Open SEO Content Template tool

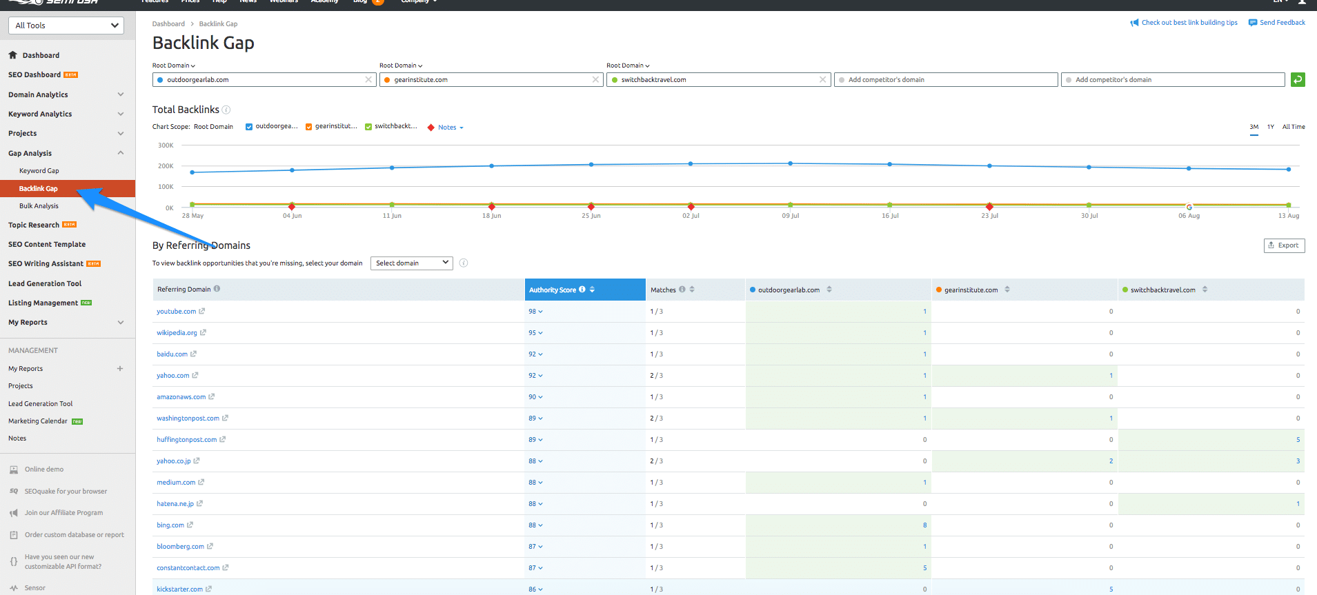click(47, 245)
